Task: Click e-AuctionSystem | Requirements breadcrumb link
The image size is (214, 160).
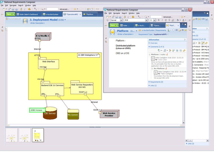Action: [x=154, y=30]
